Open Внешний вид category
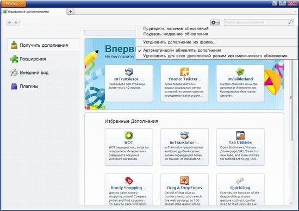This screenshot has height=211, width=299. [43, 73]
